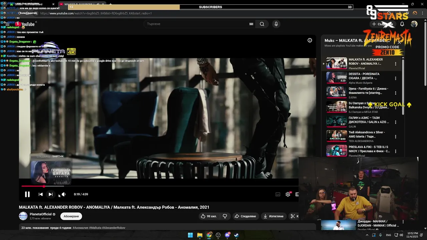
Task: Play PRESLAVA & FIKI S TEB ILI S NIKOY
Action: [337, 151]
